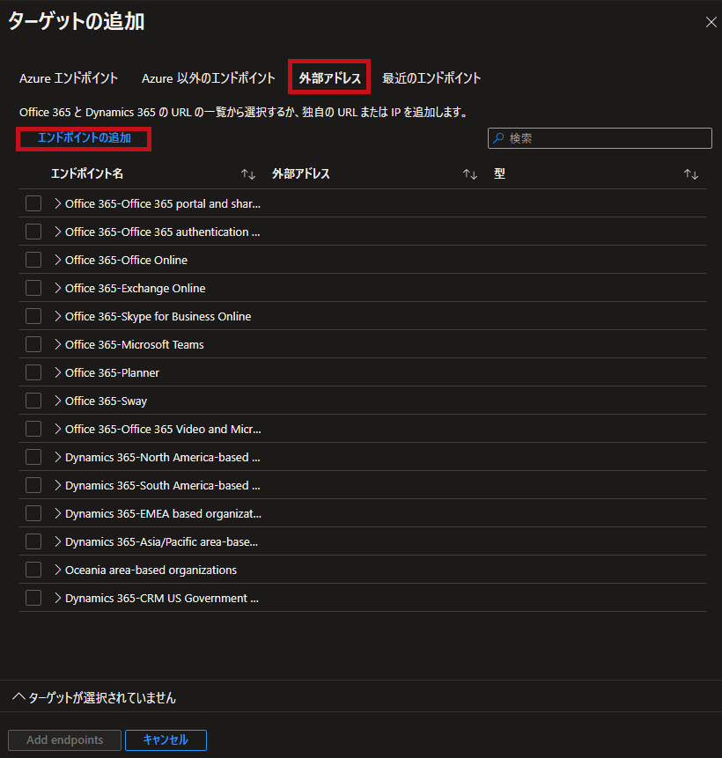Expand Office 365-Microsoft Teams chevron

pyautogui.click(x=57, y=344)
